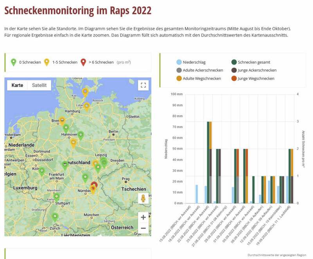Click the green marker just southeast of Bremen

point(66,129)
